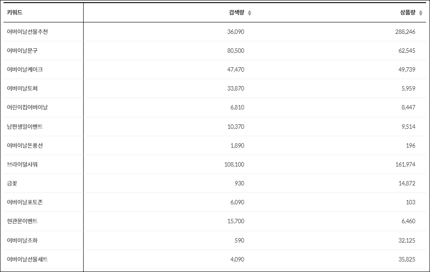This screenshot has height=272, width=430.
Task: Click product count value 288,246
Action: pos(405,32)
